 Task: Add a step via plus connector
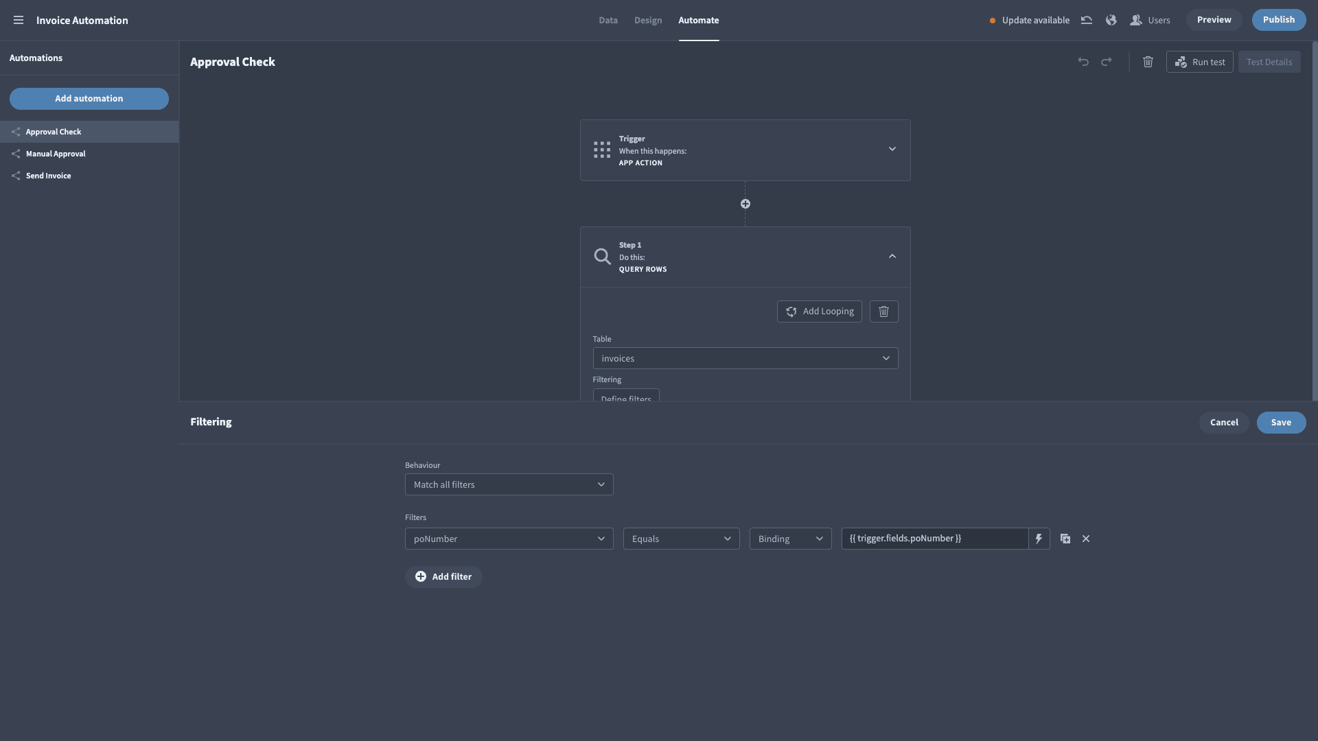pos(745,204)
